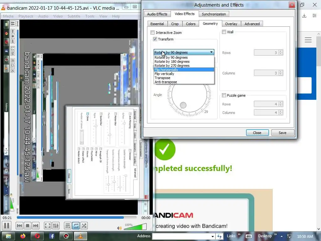Click Close in Adjustments and Effects

click(x=257, y=133)
